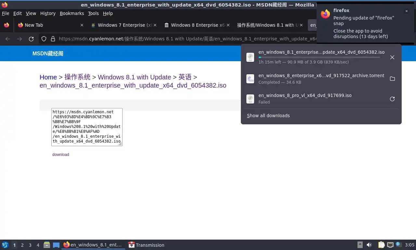Go to the Home breadcrumb link
Viewport: 416px width, 250px height.
(x=48, y=77)
